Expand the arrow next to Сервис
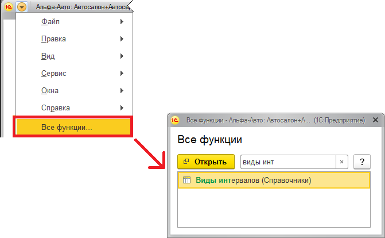This screenshot has height=238, width=385. (x=122, y=74)
